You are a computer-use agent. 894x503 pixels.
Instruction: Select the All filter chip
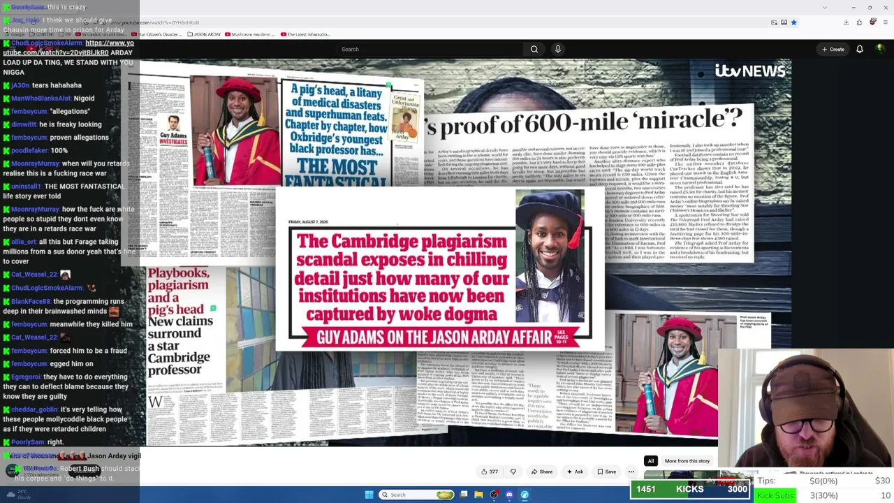651,461
